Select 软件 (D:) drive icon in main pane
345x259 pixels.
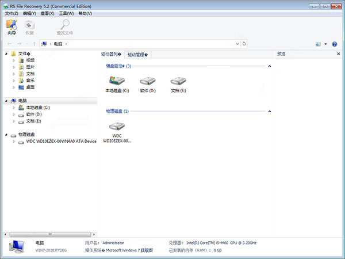pos(148,85)
